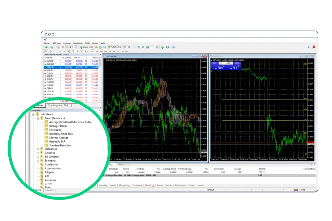The height and width of the screenshot is (221, 332).
Task: Open the Affichage menu
Action: (57, 43)
